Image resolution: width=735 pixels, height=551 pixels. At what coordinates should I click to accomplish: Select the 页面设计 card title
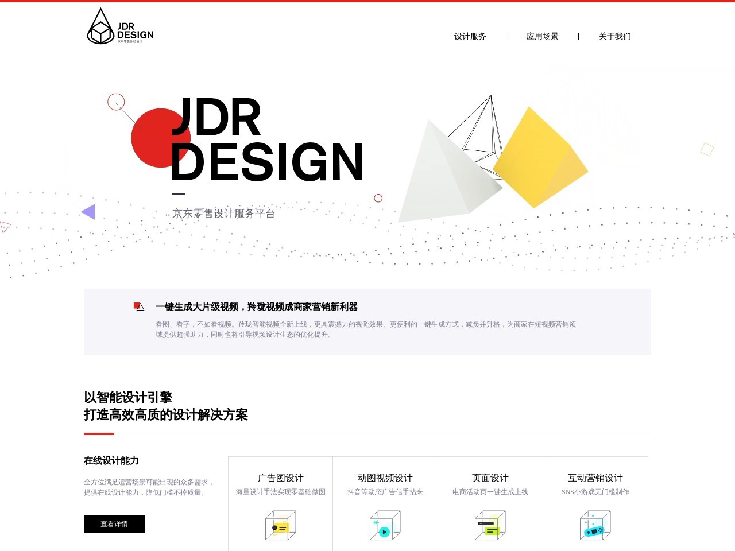[490, 478]
